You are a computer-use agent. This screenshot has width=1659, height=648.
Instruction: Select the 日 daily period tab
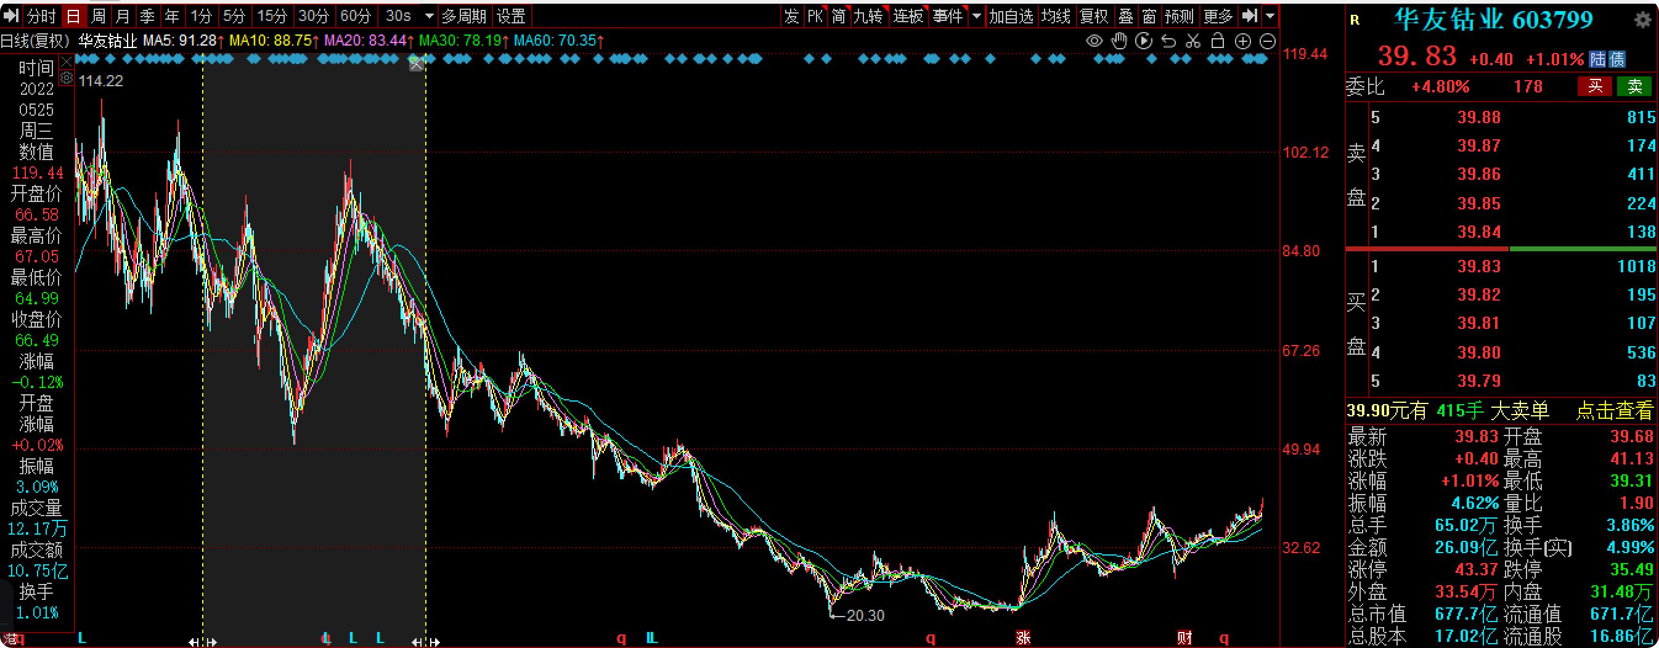tap(73, 15)
